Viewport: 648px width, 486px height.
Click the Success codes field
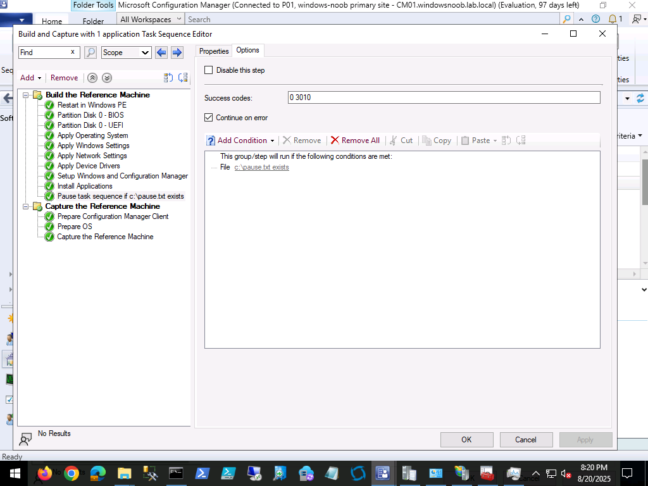pyautogui.click(x=444, y=97)
